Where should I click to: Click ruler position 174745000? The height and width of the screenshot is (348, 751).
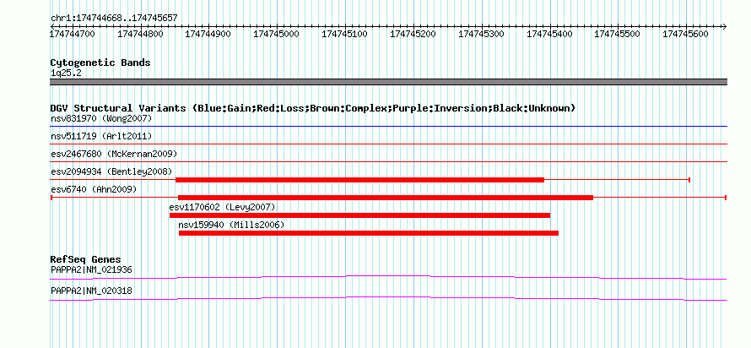tap(277, 34)
